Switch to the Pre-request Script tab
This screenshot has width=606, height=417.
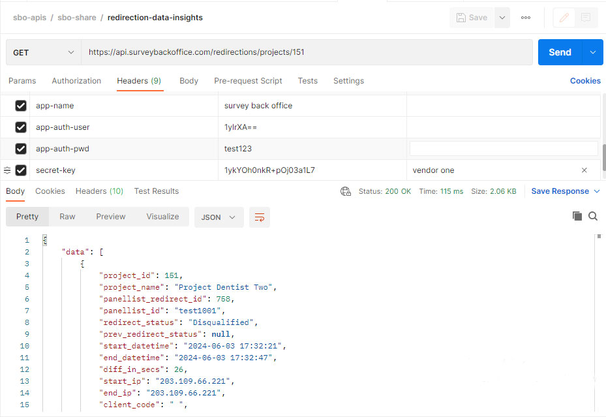pyautogui.click(x=248, y=80)
